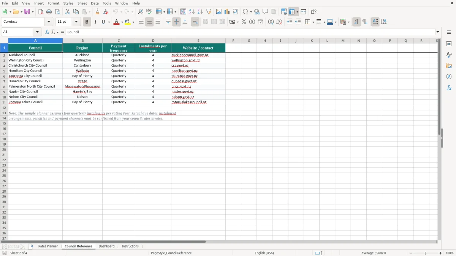Open Find & Replace from the toolbar

pyautogui.click(x=141, y=12)
